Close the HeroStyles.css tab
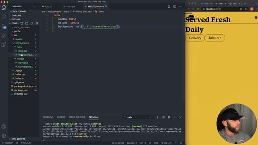Image resolution: width=258 pixels, height=145 pixels. click(x=106, y=6)
